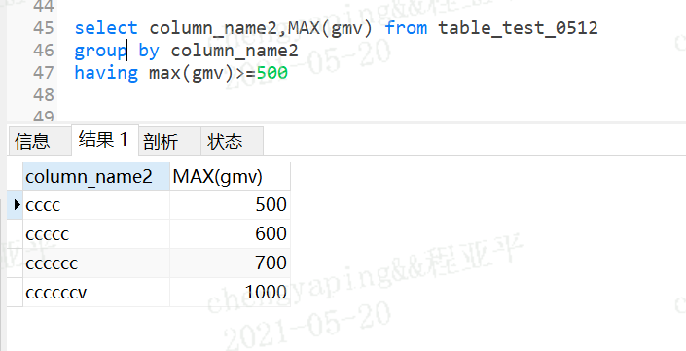Screen dimensions: 686x351
Task: Click the green 500 literal in the query
Action: 272,73
